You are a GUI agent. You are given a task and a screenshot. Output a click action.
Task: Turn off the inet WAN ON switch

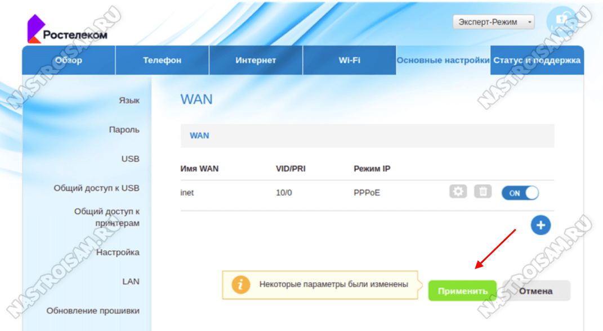(520, 193)
